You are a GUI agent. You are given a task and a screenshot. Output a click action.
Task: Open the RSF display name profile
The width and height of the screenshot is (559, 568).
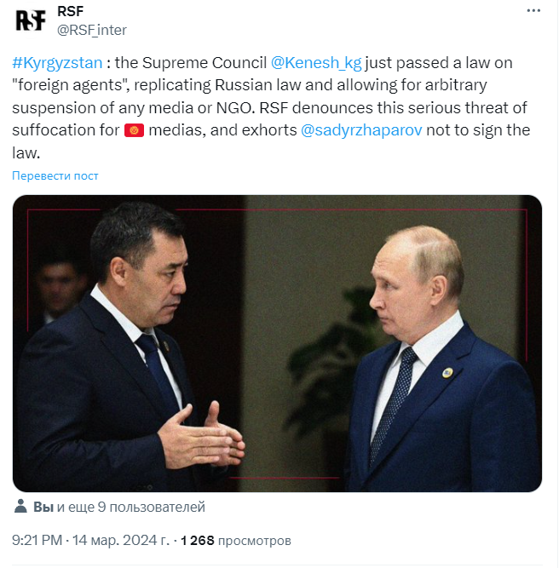tap(70, 11)
